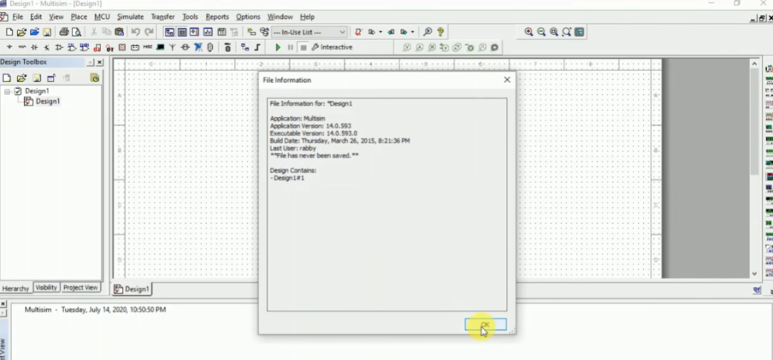Image resolution: width=773 pixels, height=360 pixels.
Task: Select the Design1 sheet tab
Action: pyautogui.click(x=131, y=289)
